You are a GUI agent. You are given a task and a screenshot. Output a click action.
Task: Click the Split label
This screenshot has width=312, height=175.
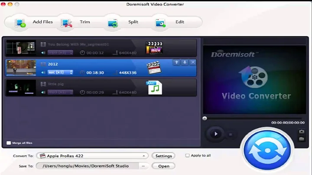133,22
